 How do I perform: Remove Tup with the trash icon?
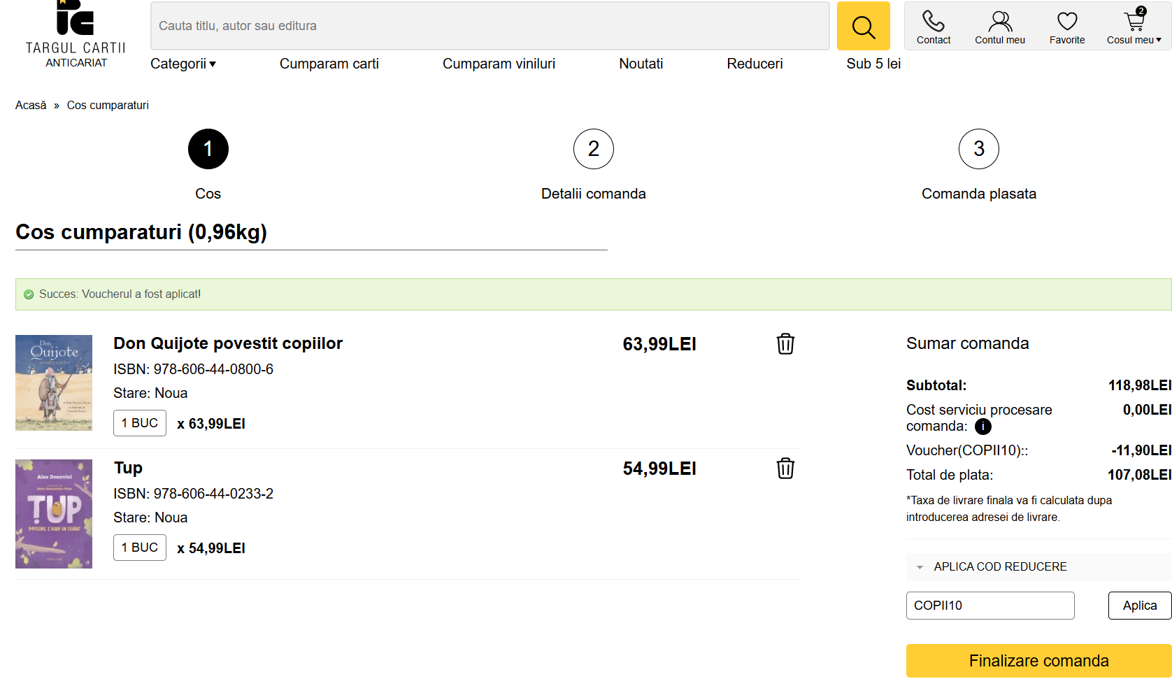pos(785,469)
